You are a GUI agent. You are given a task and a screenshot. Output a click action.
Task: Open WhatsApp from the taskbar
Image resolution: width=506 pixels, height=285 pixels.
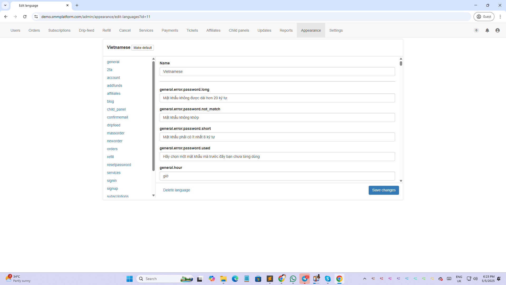tap(293, 279)
